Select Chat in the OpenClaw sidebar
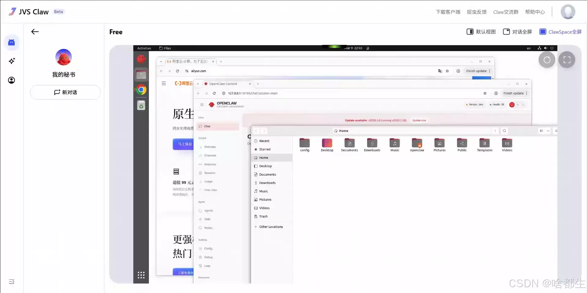The height and width of the screenshot is (293, 587). click(207, 126)
